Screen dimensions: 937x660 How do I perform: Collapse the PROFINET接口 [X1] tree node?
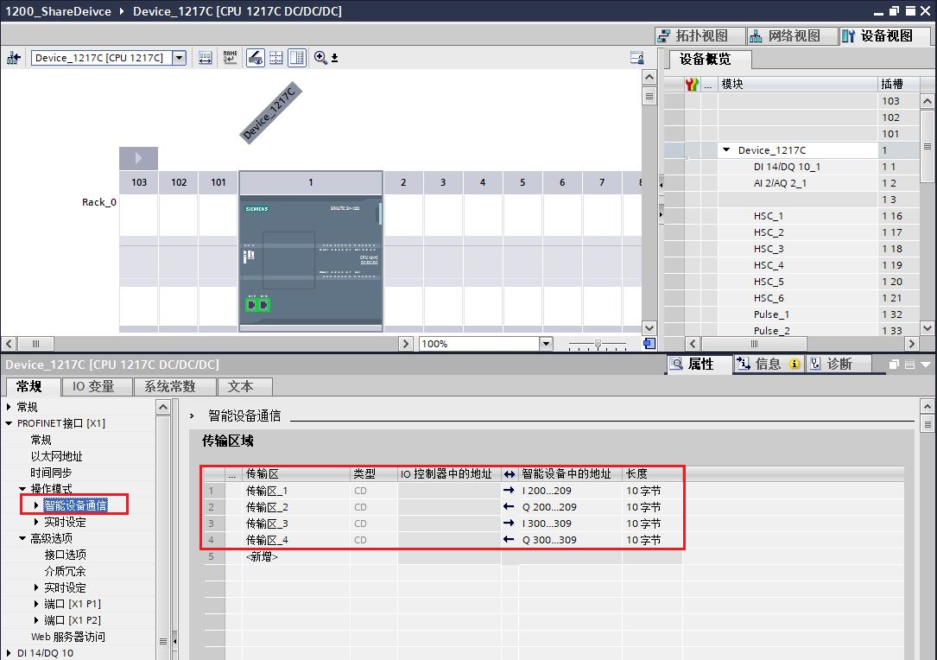pos(9,423)
